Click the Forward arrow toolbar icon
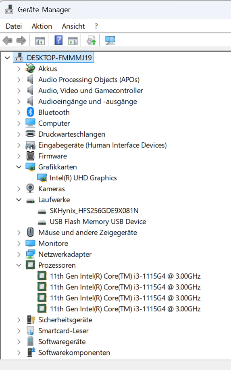This screenshot has width=231, height=370. coord(21,40)
